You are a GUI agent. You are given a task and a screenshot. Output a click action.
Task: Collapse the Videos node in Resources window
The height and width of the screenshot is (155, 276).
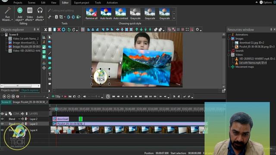click(x=229, y=55)
